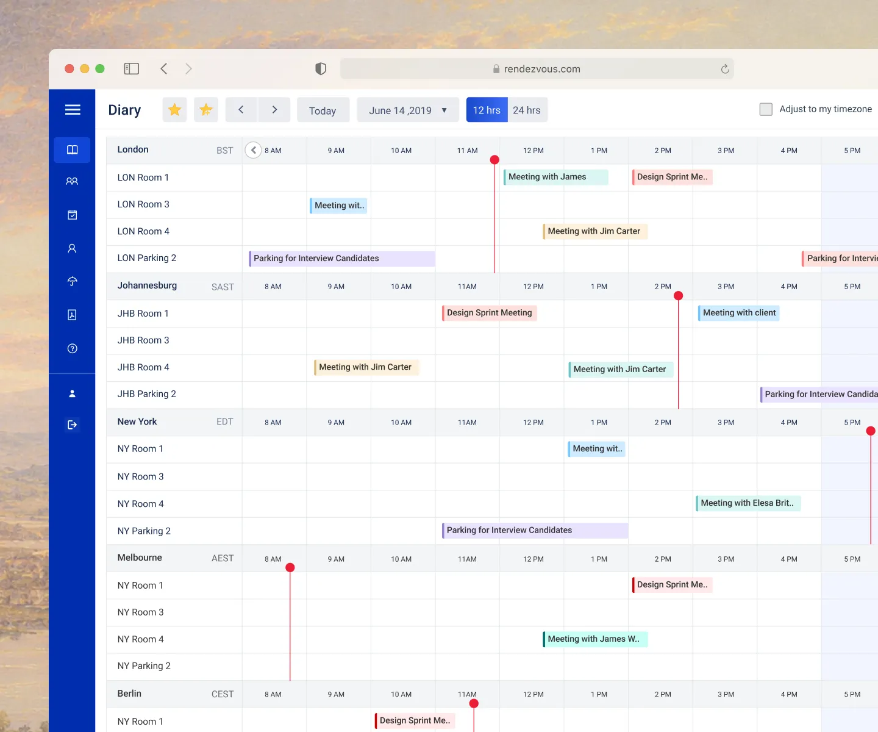Image resolution: width=878 pixels, height=732 pixels.
Task: Click the Diary page title
Action: coord(124,110)
